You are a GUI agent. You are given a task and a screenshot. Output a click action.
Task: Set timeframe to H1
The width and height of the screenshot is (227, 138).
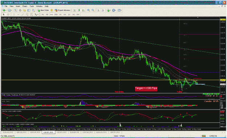[x=61, y=14]
